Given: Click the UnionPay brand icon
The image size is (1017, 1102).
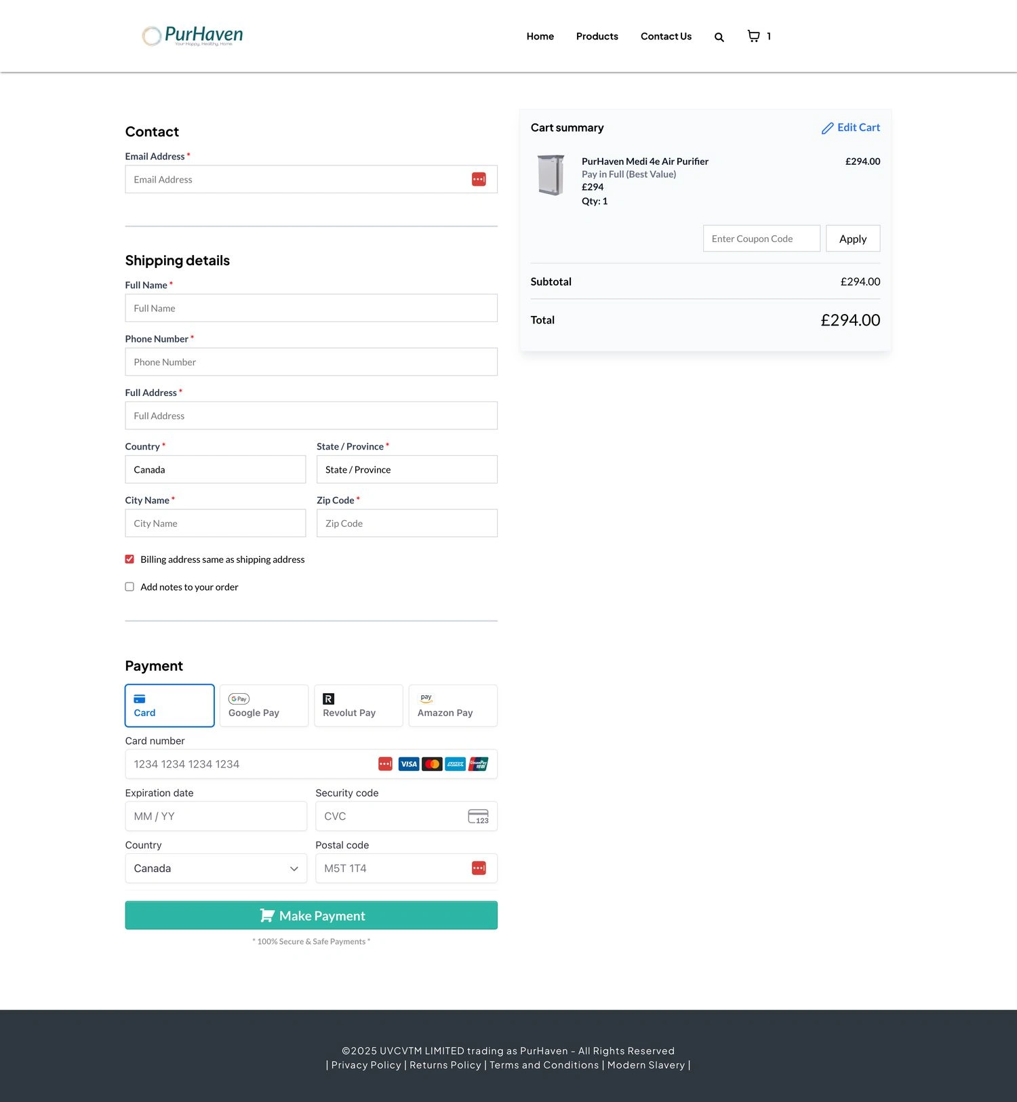Looking at the screenshot, I should point(479,764).
